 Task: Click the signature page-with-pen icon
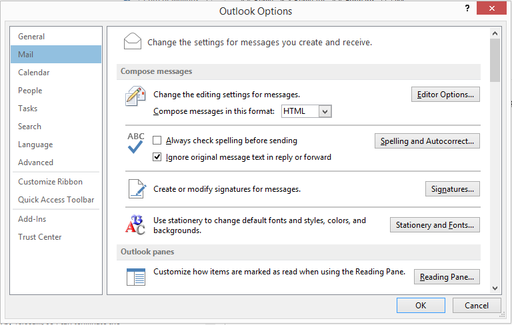click(x=136, y=189)
